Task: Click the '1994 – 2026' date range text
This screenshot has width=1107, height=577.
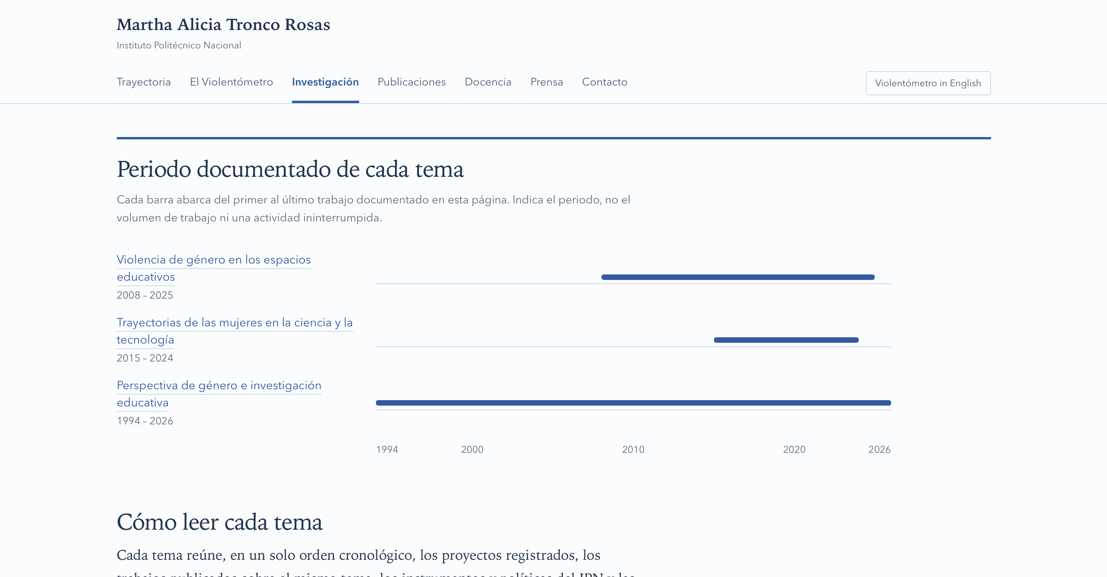Action: coord(145,420)
